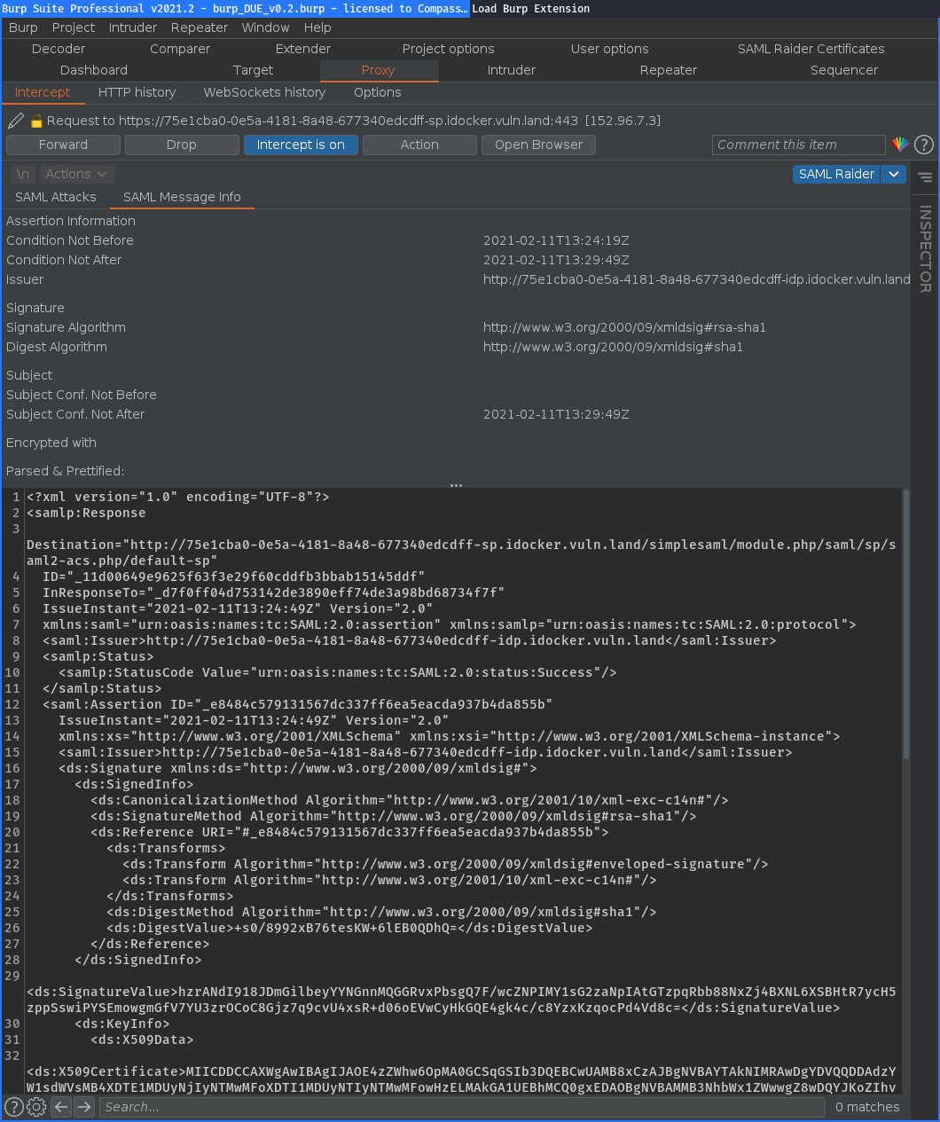The image size is (940, 1122).
Task: Switch to the Target tab
Action: point(254,70)
